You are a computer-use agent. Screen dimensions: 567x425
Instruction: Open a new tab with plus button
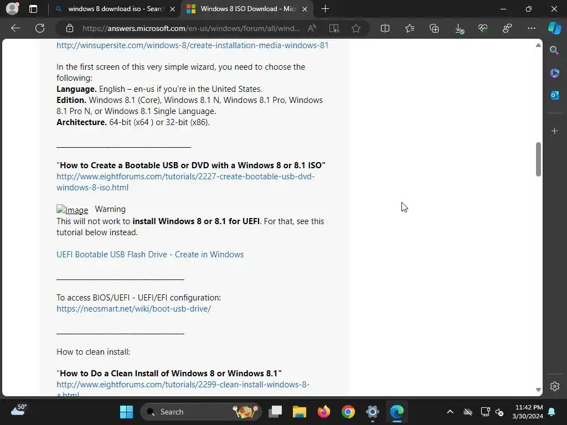pos(325,9)
